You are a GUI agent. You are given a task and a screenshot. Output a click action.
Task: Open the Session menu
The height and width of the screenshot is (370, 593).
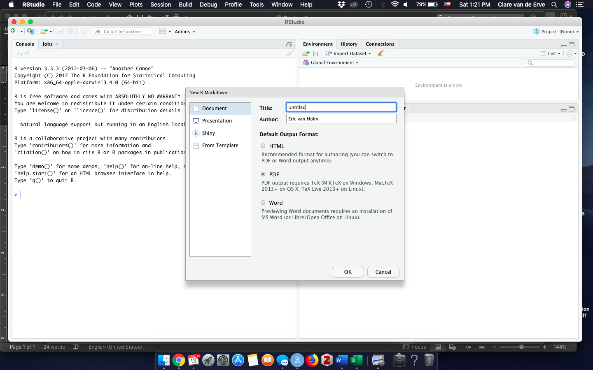pos(161,5)
